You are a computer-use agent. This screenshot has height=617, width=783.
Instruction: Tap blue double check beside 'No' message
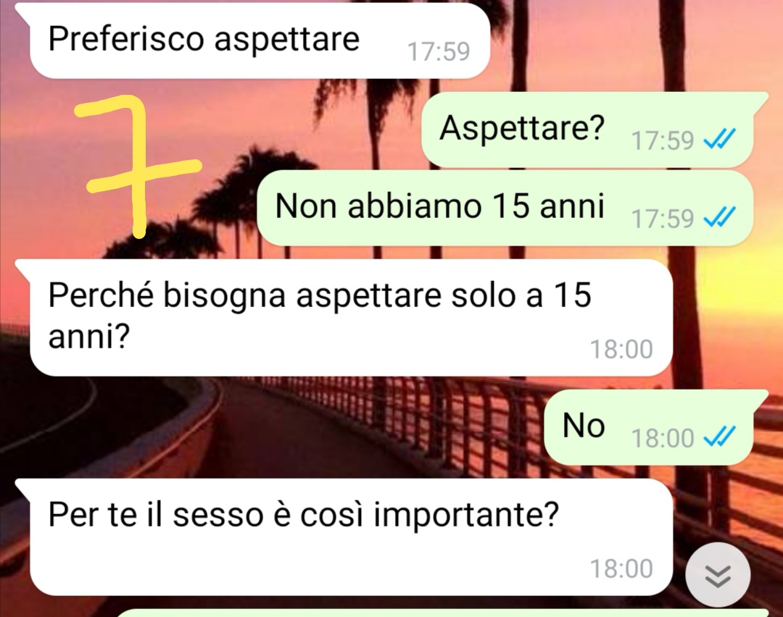click(720, 437)
